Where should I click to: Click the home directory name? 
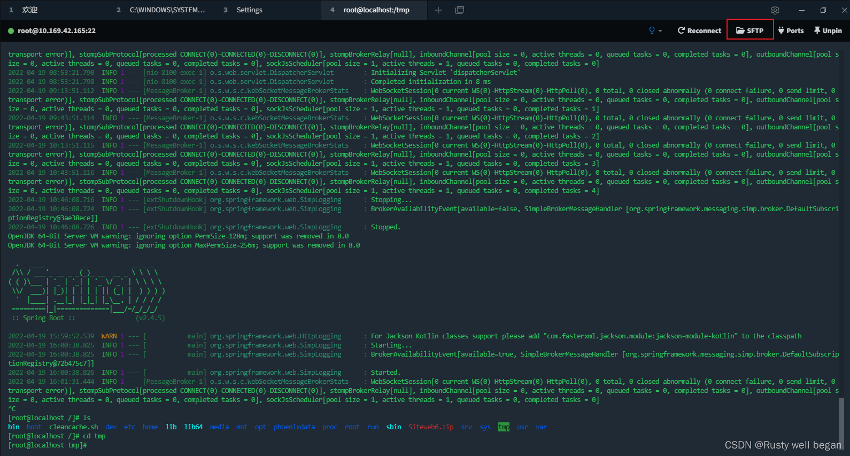pos(150,427)
